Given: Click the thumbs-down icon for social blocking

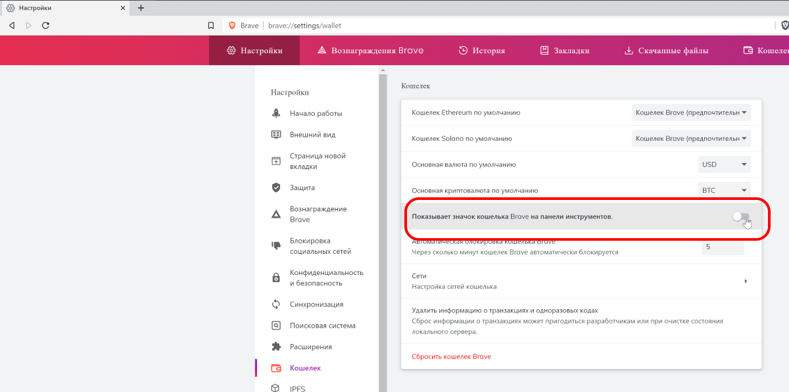Looking at the screenshot, I should click(x=276, y=246).
